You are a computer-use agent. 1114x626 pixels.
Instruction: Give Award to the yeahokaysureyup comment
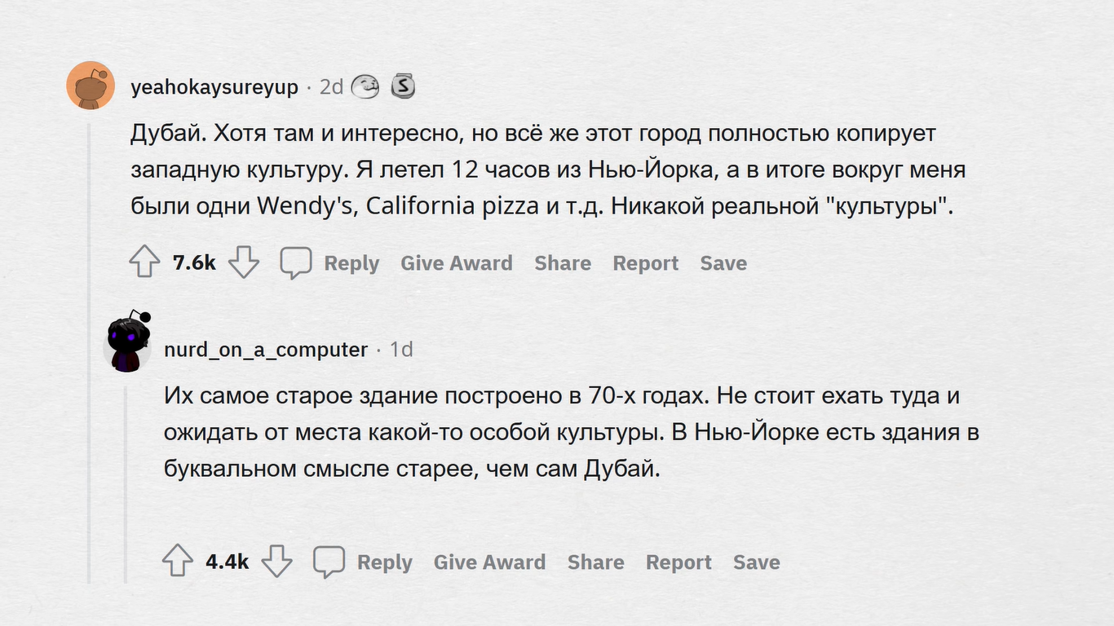click(x=456, y=263)
